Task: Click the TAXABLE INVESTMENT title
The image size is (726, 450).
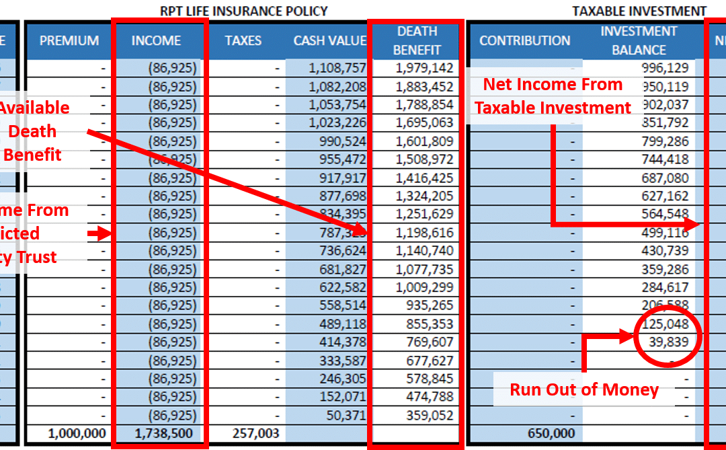Action: (x=639, y=11)
